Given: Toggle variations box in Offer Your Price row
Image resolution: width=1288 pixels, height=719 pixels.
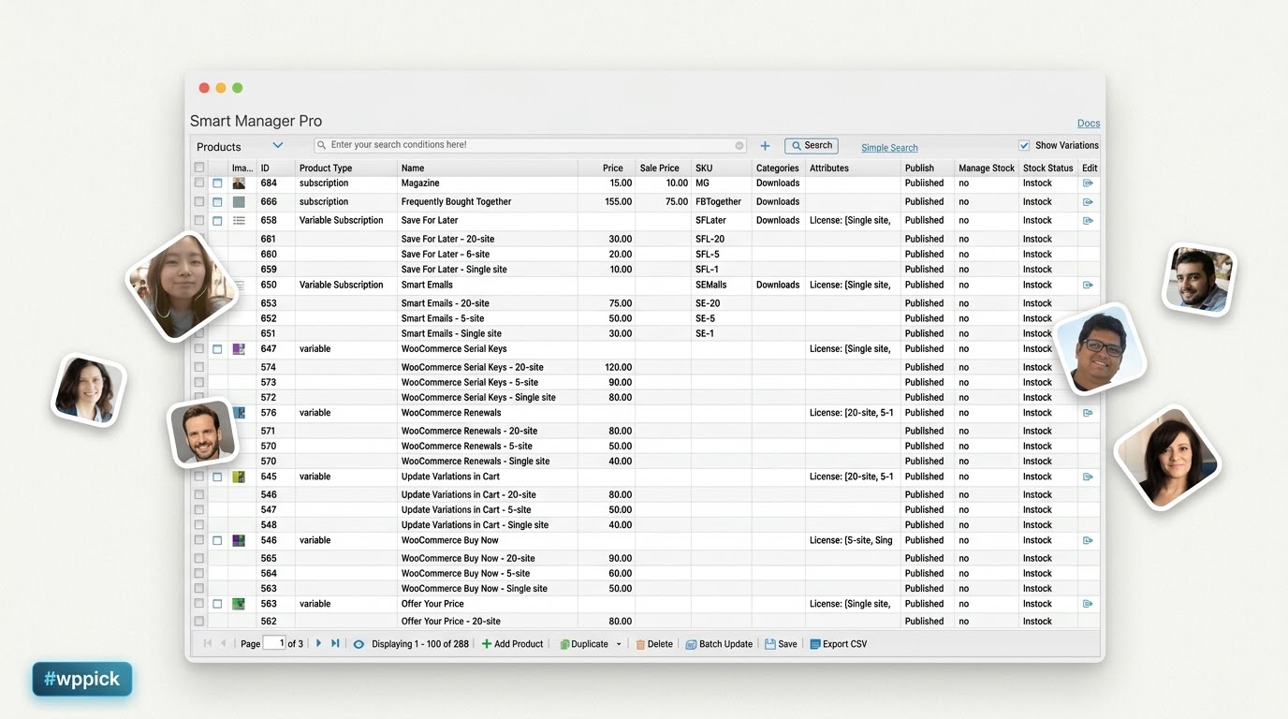Looking at the screenshot, I should click(x=217, y=604).
